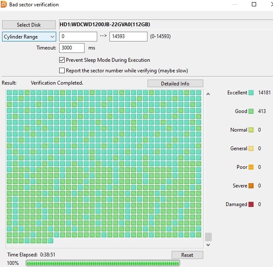Click the scroll up arrow of result grid
The width and height of the screenshot is (273, 267).
tap(208, 94)
